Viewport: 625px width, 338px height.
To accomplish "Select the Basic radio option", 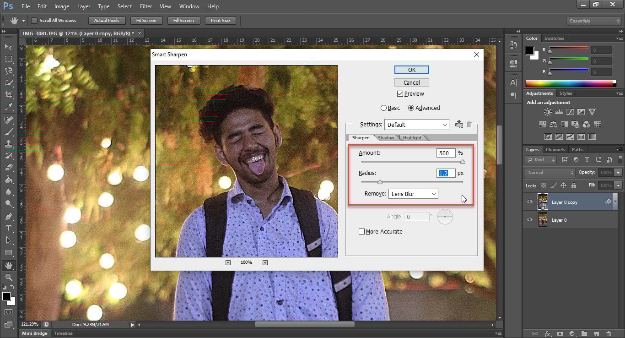I will pos(383,108).
